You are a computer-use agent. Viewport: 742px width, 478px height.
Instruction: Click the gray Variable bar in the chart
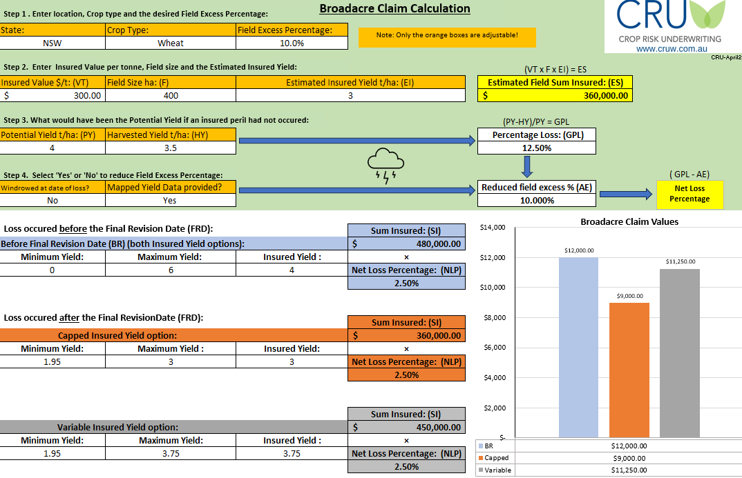click(680, 353)
